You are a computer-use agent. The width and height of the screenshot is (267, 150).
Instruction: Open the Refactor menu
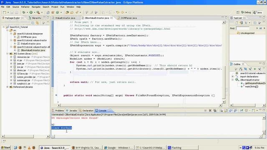pyautogui.click(x=25, y=7)
